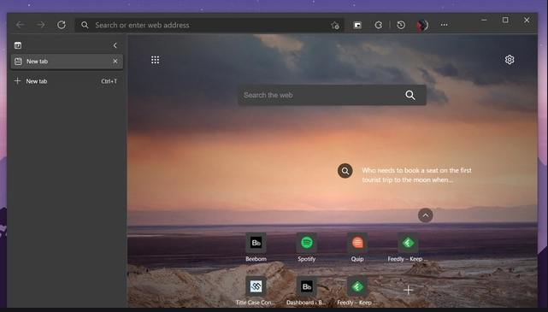Add a new quick link site
The height and width of the screenshot is (312, 548).
[408, 290]
